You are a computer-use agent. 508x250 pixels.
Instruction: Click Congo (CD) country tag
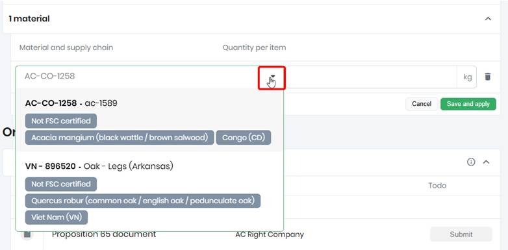[244, 138]
